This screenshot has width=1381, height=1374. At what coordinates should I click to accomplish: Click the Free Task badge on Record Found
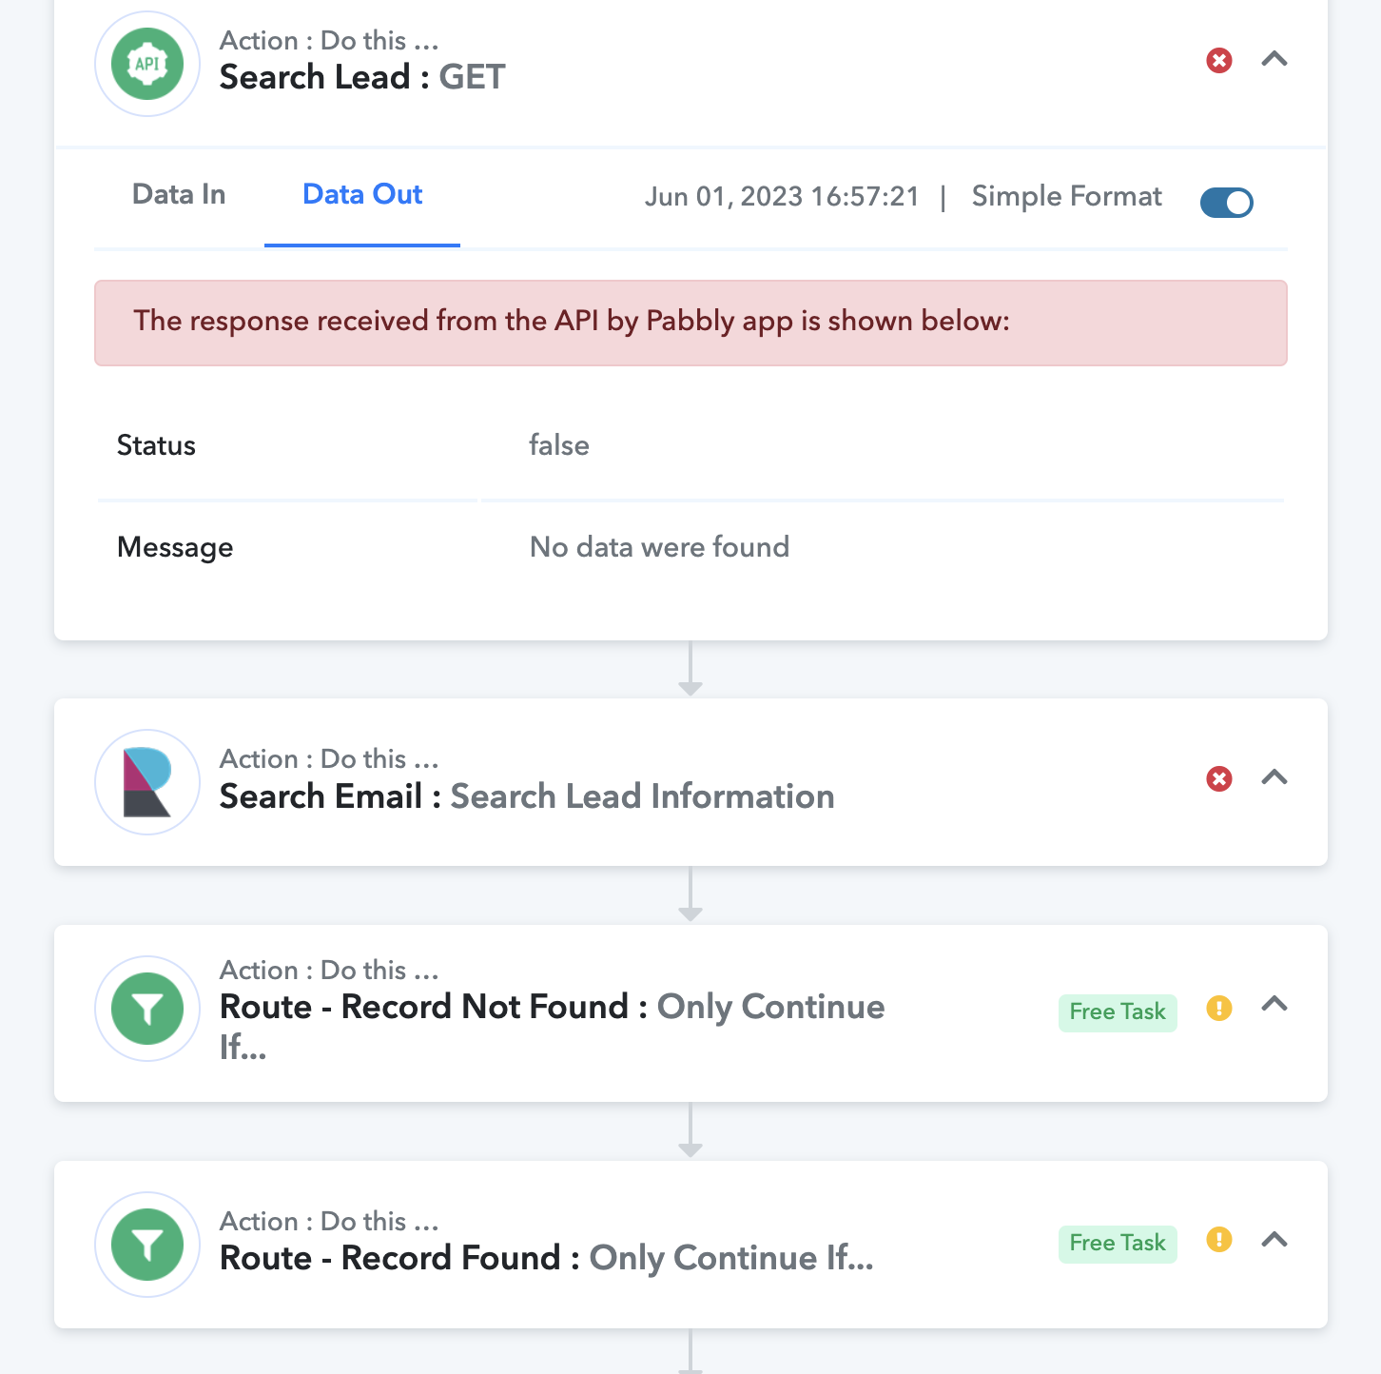1118,1244
